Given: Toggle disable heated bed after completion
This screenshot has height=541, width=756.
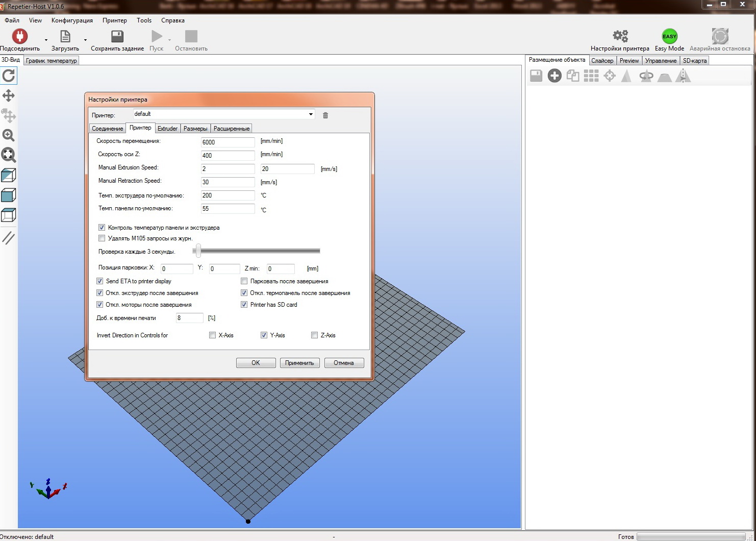Looking at the screenshot, I should pos(244,293).
